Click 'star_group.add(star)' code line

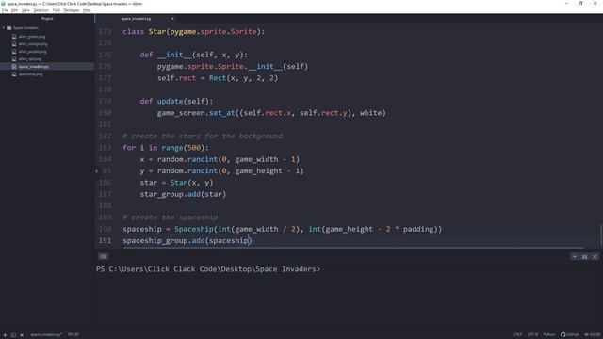183,194
